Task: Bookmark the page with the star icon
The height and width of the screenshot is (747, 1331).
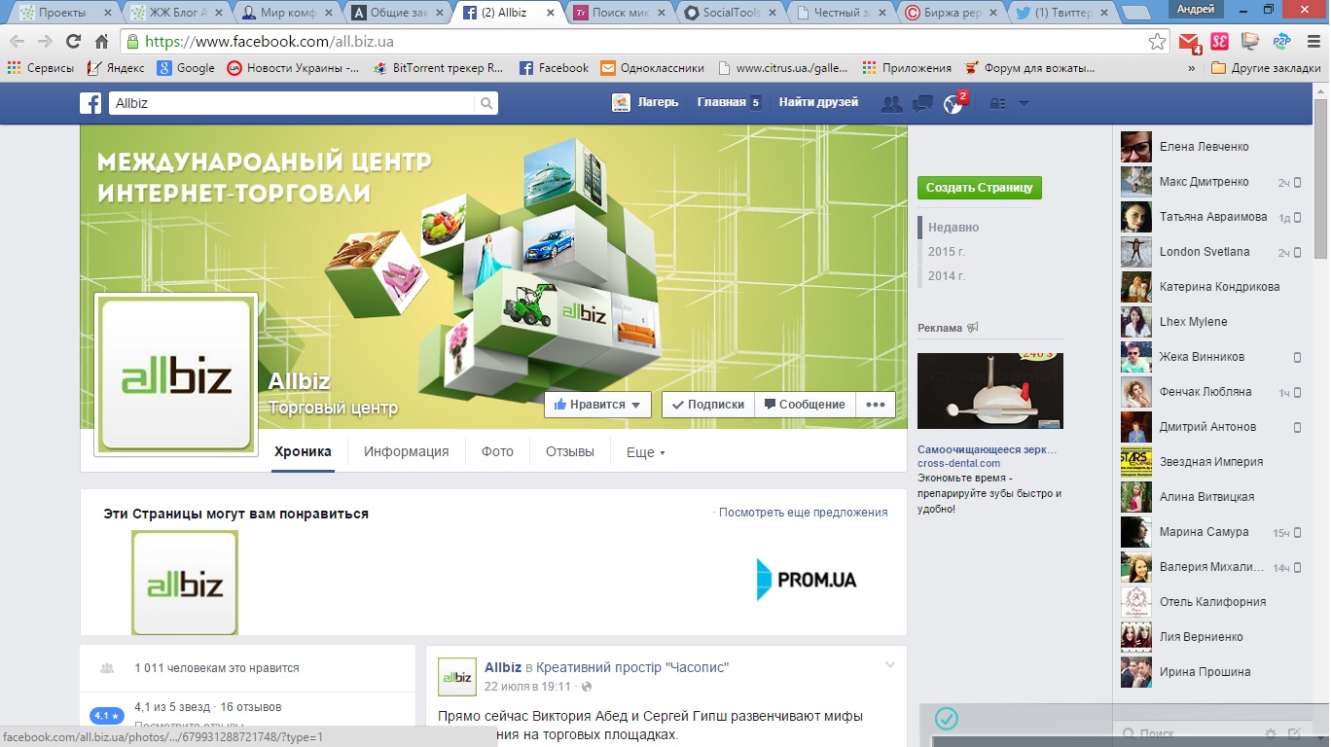Action: click(x=1157, y=42)
